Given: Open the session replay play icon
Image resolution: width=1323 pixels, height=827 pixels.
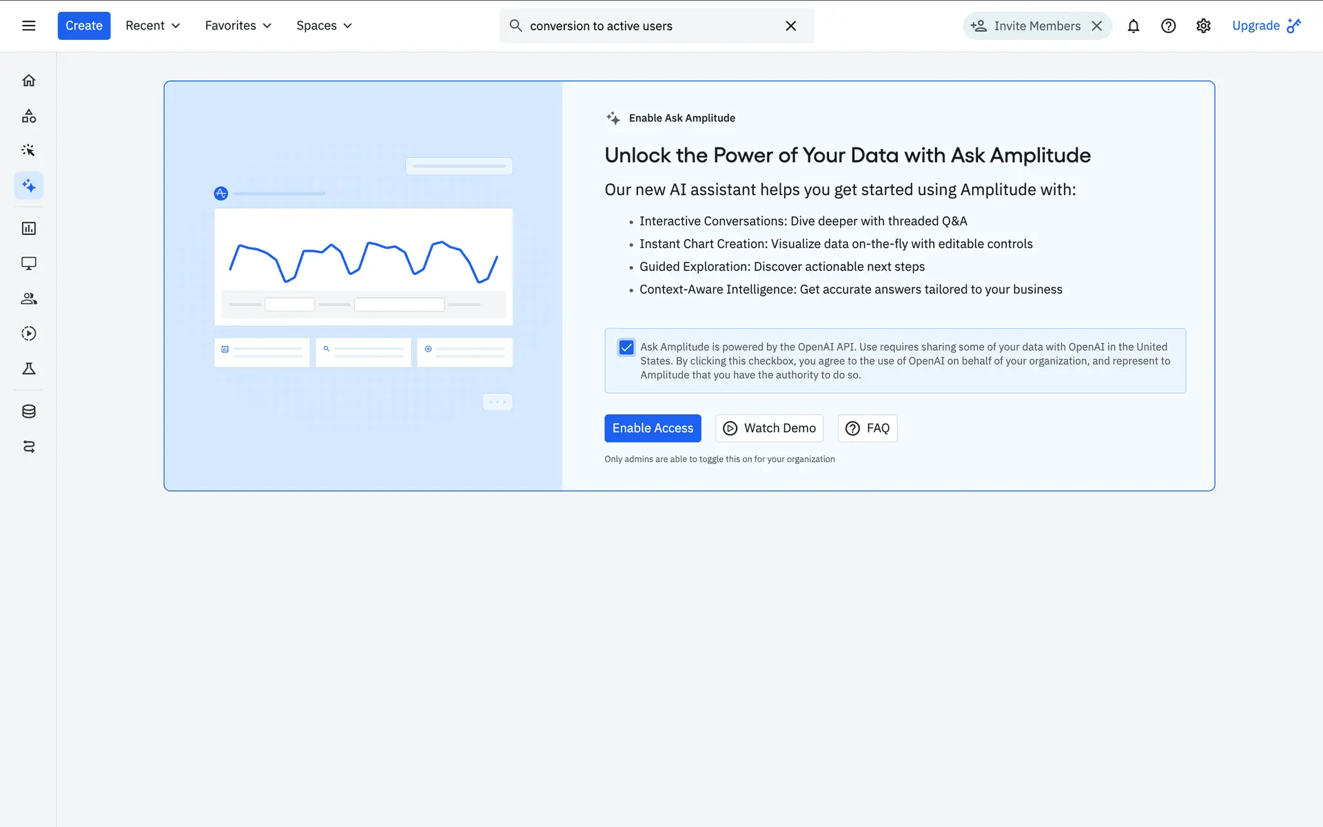Looking at the screenshot, I should click(28, 334).
